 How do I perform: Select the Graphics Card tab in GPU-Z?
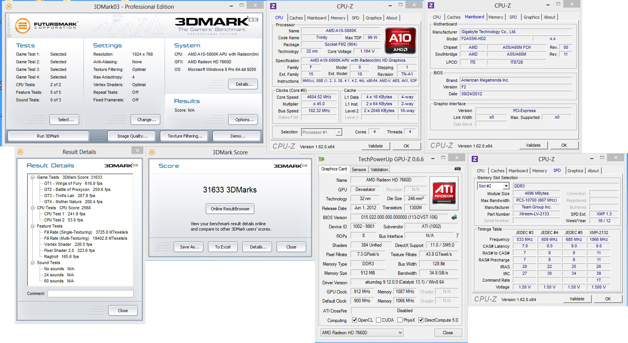pos(334,169)
